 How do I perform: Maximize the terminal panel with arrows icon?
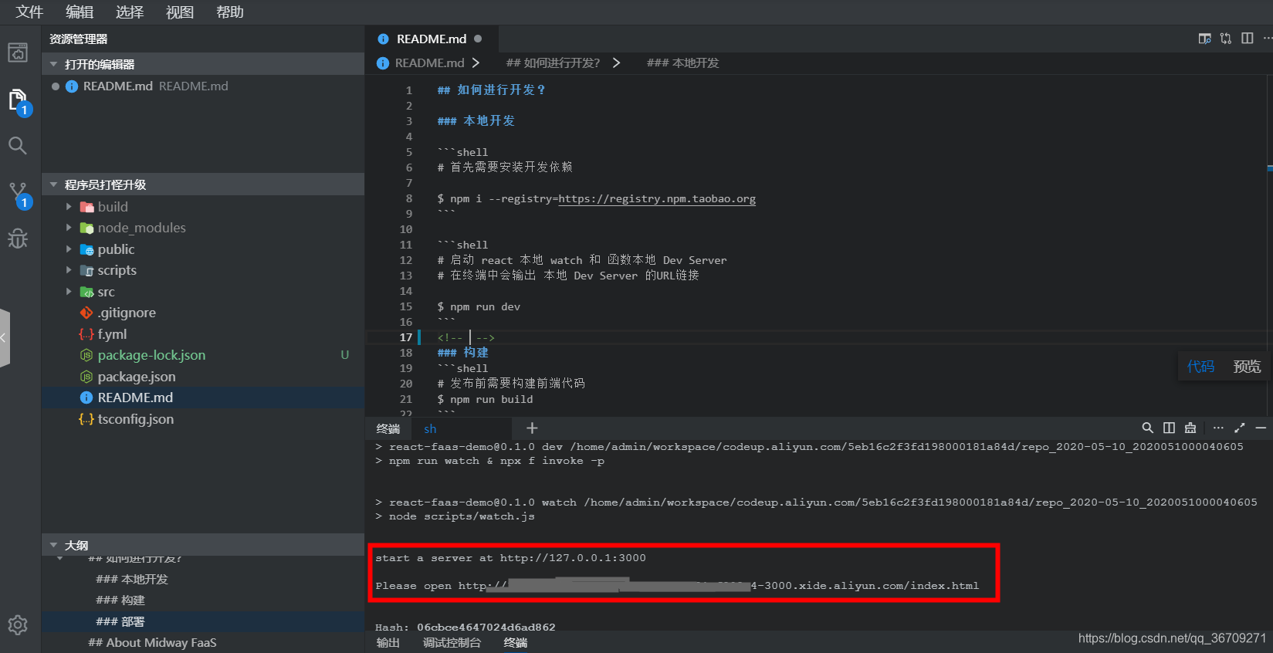(x=1240, y=428)
